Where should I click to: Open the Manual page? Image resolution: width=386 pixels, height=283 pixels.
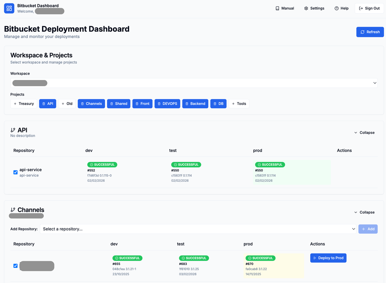pyautogui.click(x=285, y=9)
